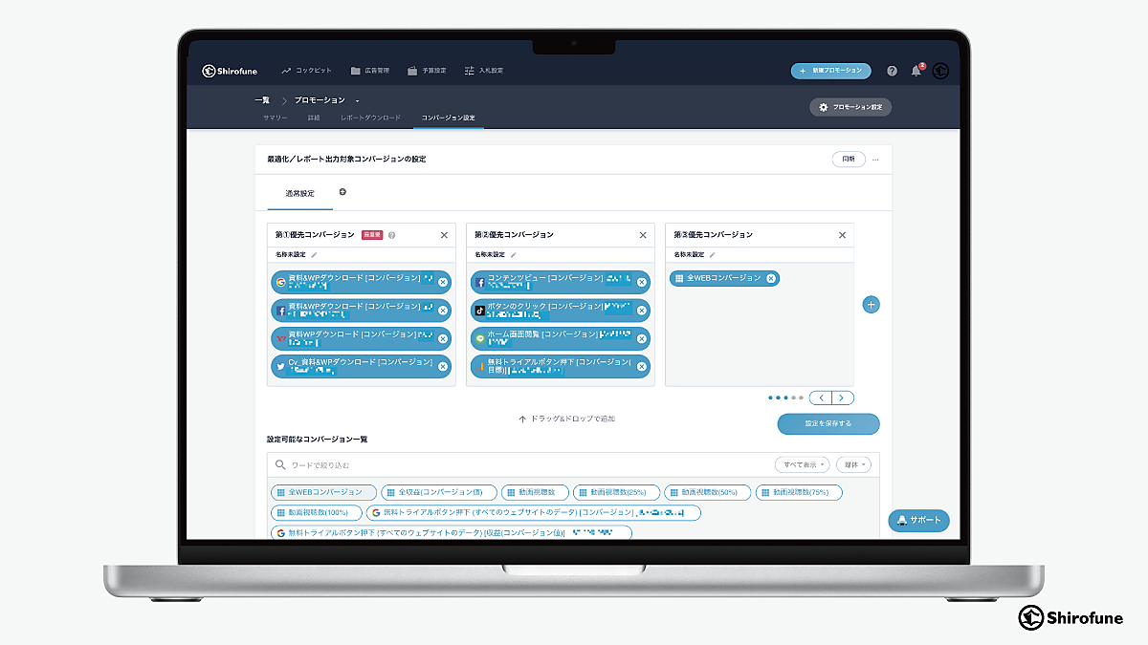Add a new setting tab with plus icon
Screen dimensions: 1148x645
342,192
